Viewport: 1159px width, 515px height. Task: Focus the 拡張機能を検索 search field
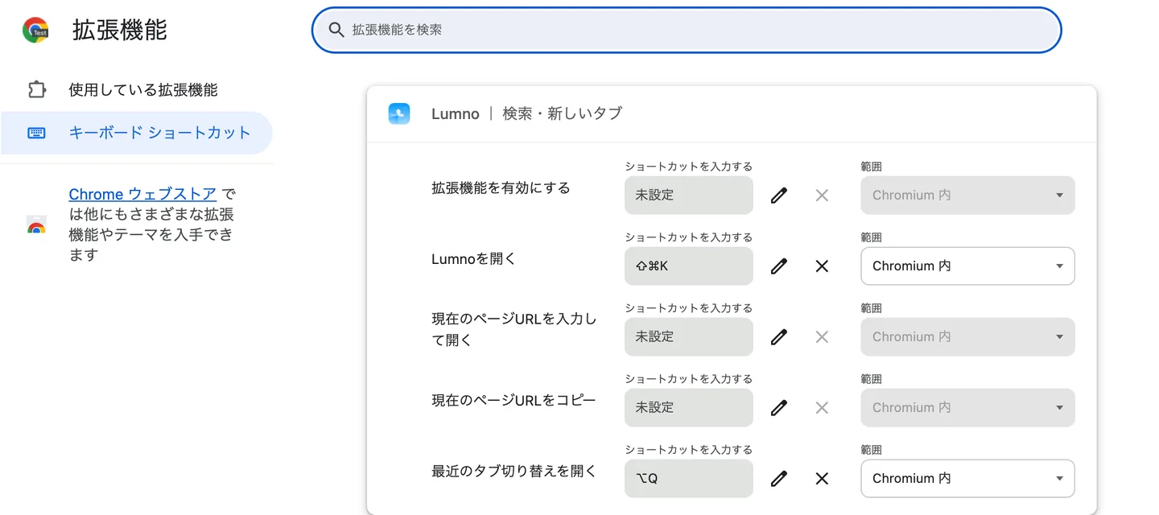tap(687, 30)
